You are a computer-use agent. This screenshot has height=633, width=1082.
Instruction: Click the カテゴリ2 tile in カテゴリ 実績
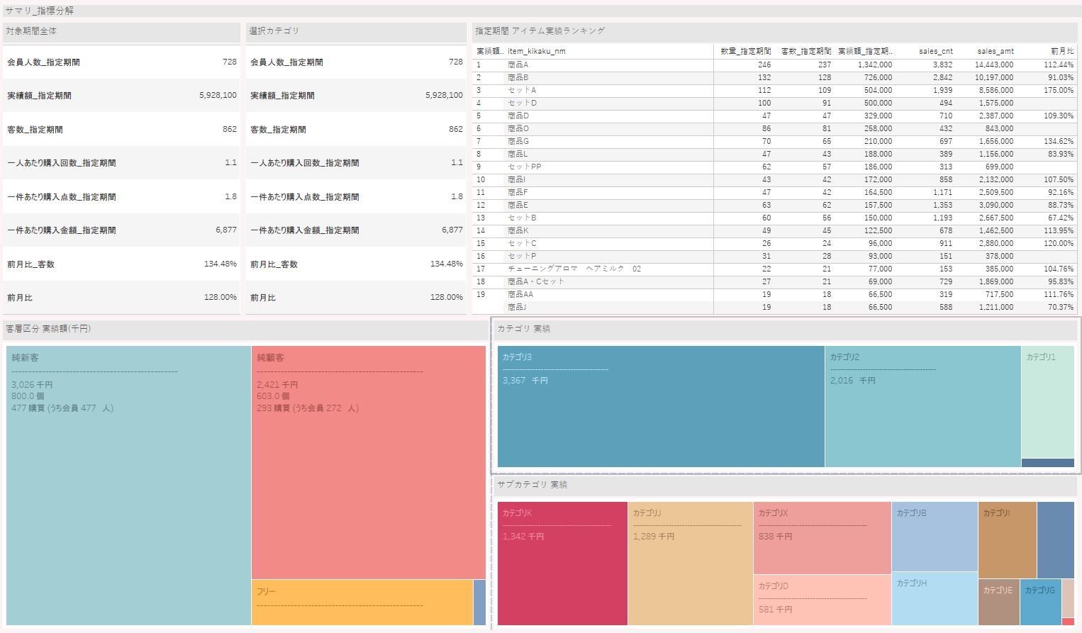tap(923, 406)
